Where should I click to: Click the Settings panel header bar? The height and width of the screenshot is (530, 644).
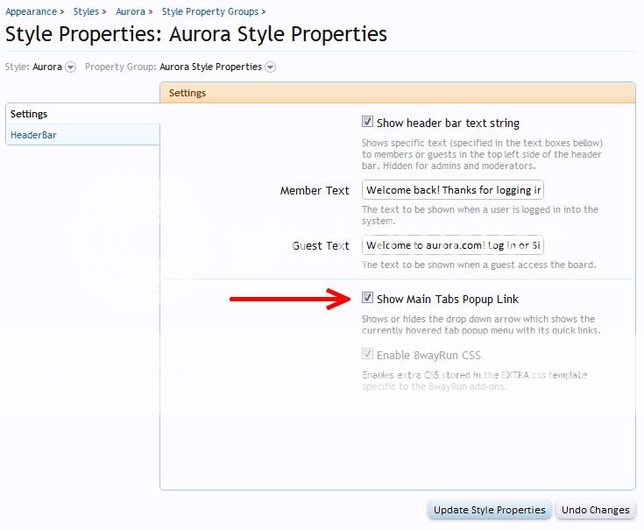tap(397, 93)
